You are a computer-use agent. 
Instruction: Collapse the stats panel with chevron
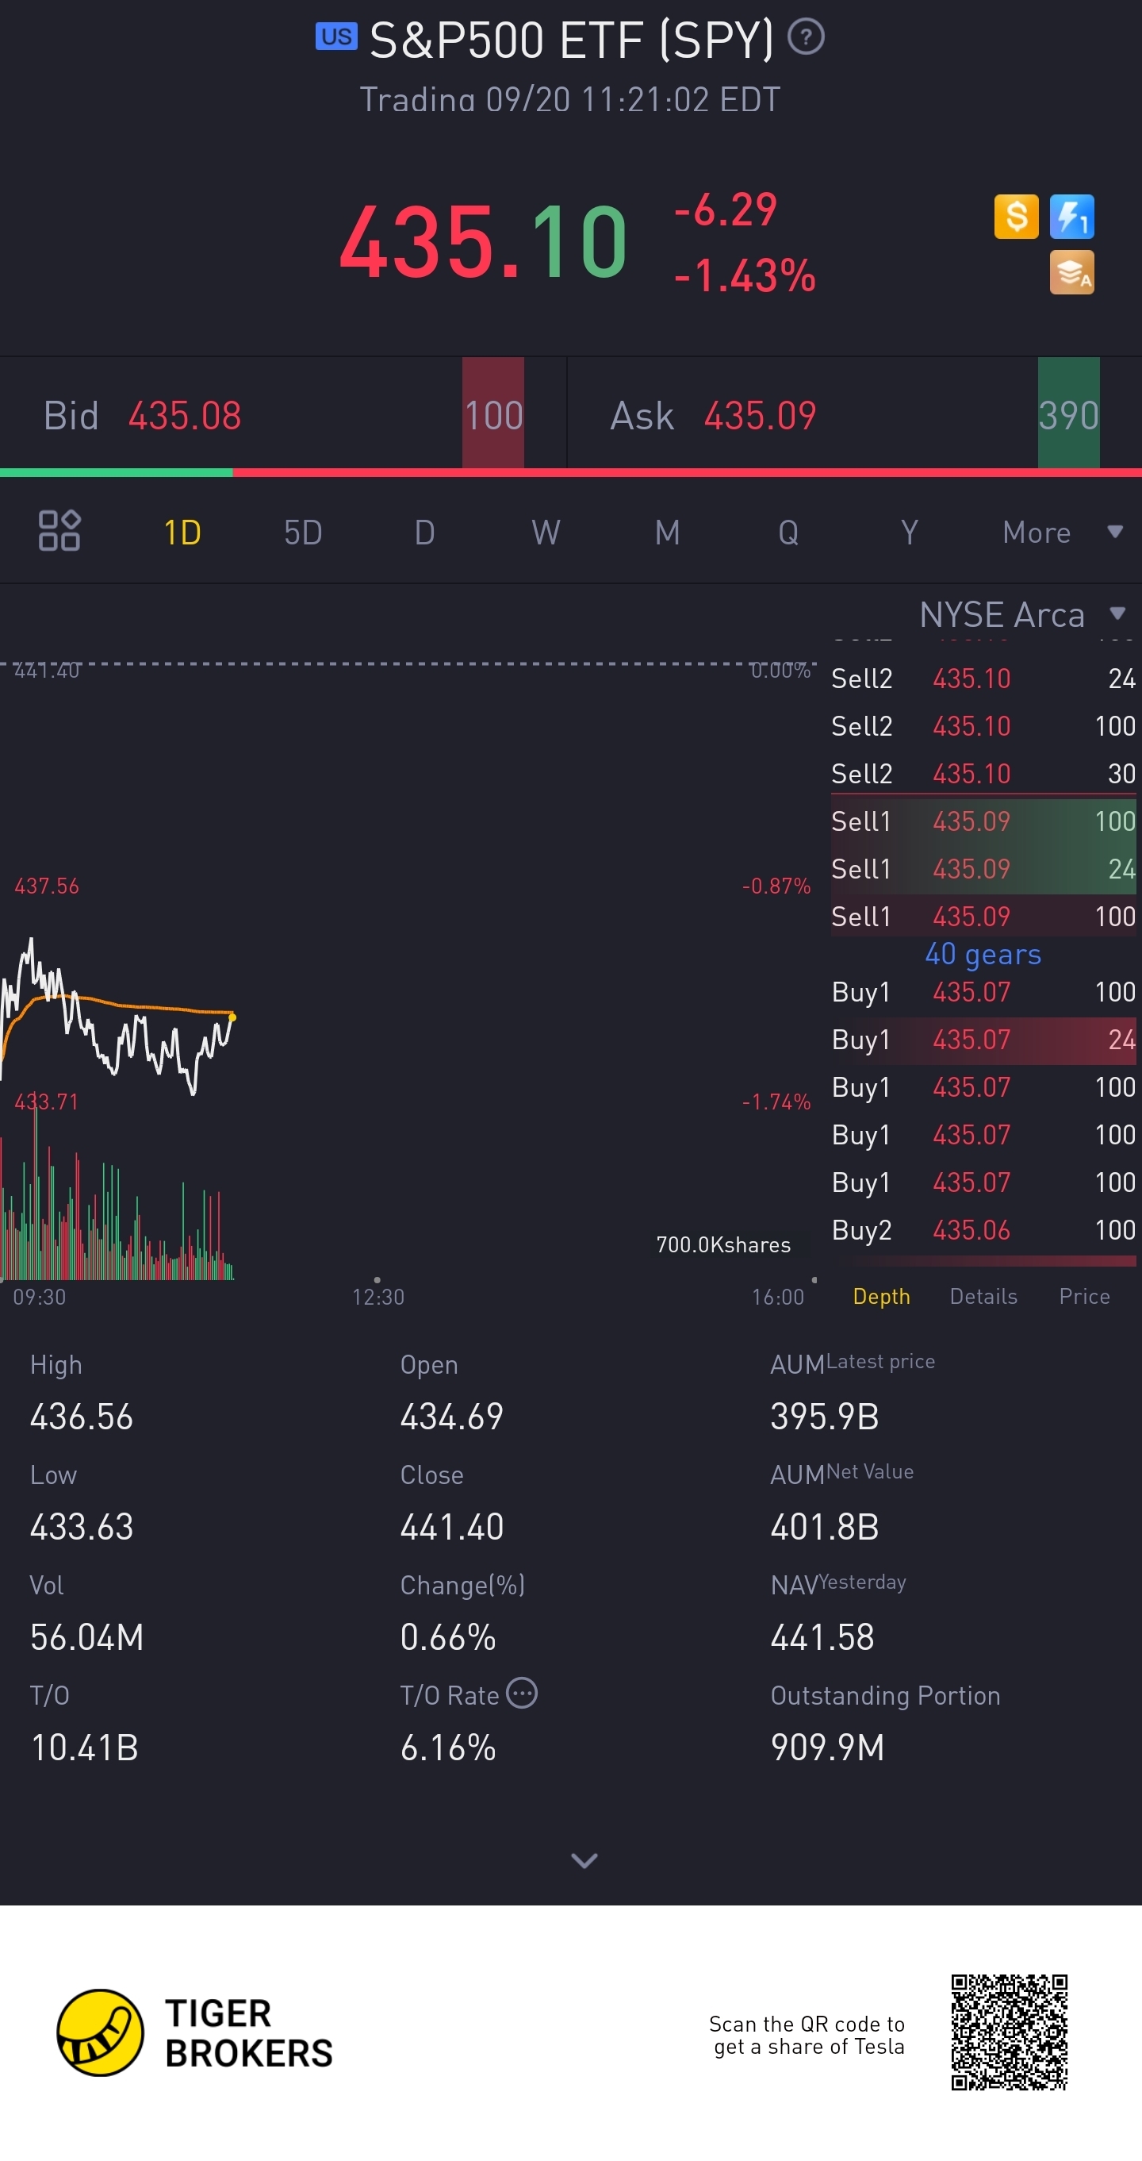(584, 1860)
